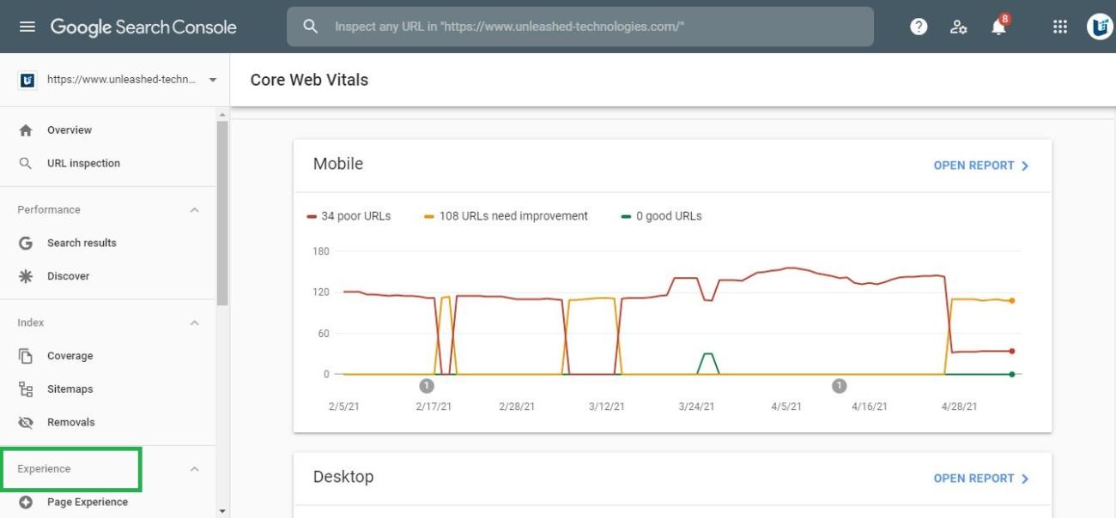Open the Google apps grid
This screenshot has height=518, width=1116.
(1060, 27)
